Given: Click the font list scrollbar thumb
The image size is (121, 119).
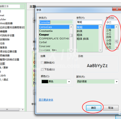Looking at the screenshot, I should [x=71, y=35].
